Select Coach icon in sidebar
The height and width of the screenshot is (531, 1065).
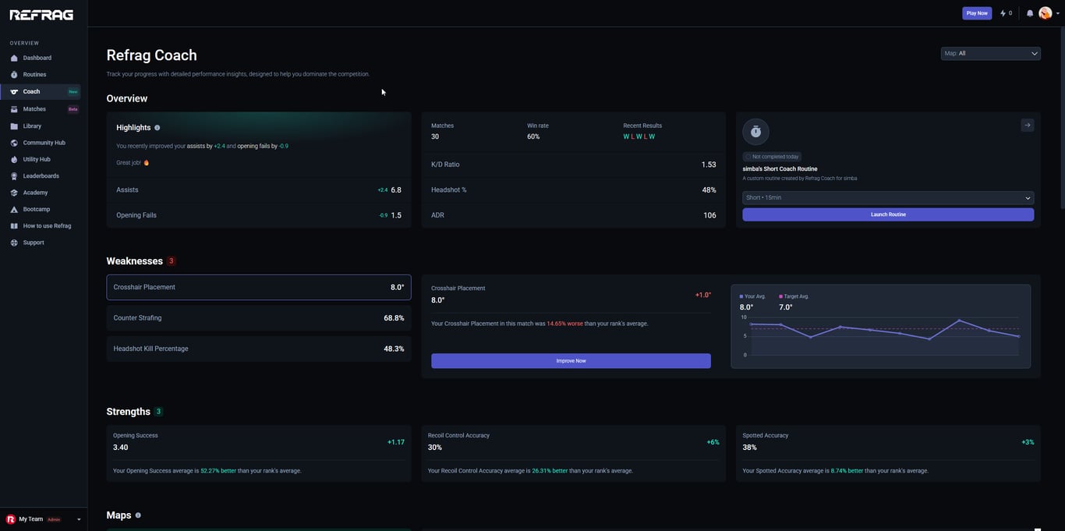click(14, 92)
